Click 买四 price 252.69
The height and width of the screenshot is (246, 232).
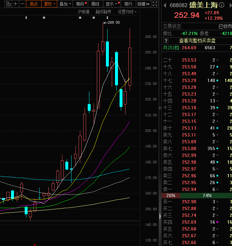click(189, 222)
